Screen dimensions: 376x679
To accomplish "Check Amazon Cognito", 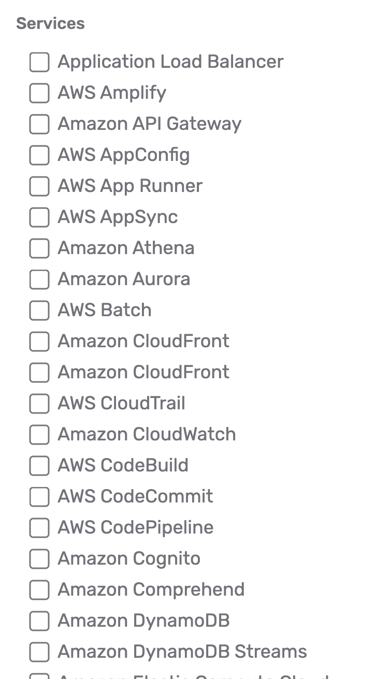I will tap(39, 559).
